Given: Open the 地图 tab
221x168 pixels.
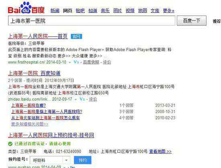Looking at the screenshot, I should (x=143, y=10).
